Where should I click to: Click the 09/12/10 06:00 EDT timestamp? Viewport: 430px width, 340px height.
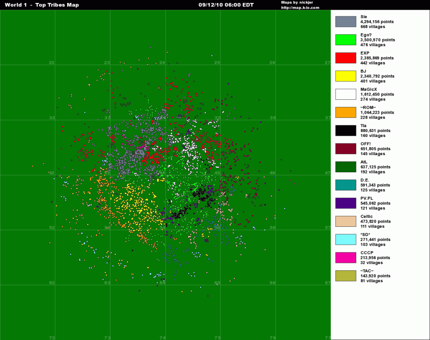[x=226, y=5]
